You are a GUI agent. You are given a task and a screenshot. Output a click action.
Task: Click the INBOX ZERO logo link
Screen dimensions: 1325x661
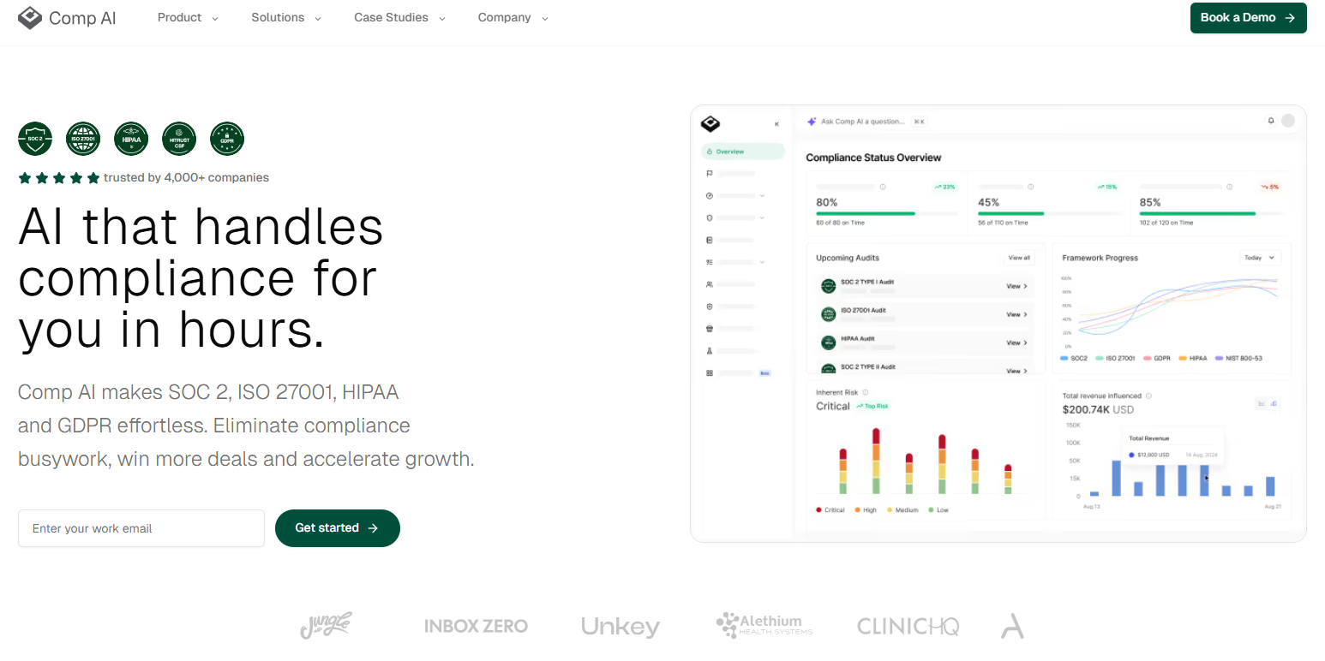[x=477, y=627]
